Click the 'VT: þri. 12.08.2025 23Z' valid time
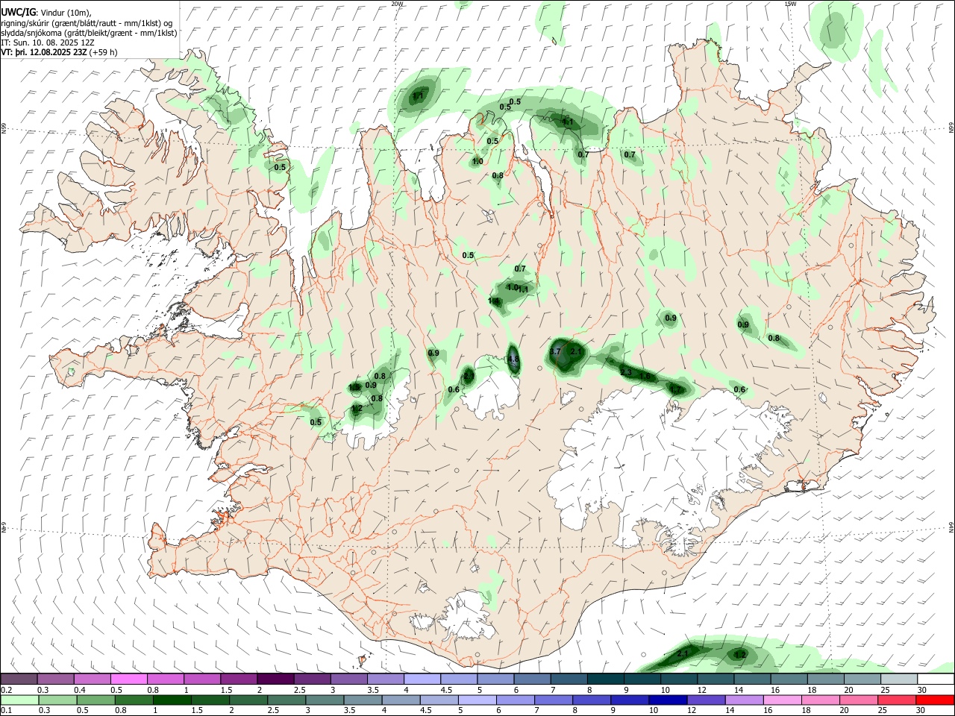The height and width of the screenshot is (716, 955). tap(44, 52)
